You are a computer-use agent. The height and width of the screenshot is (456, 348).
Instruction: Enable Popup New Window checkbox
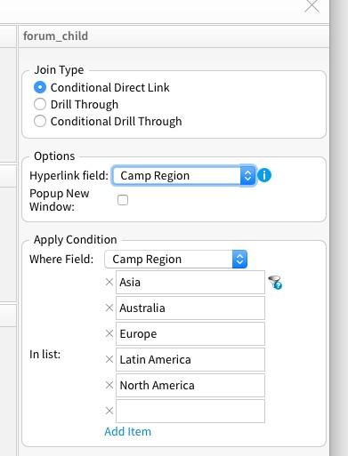coord(123,200)
